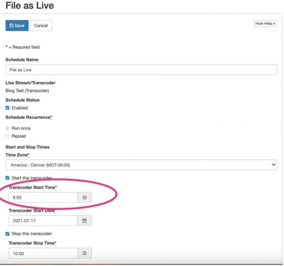Toggle the Stop this transcoder checkbox

[x=8, y=233]
